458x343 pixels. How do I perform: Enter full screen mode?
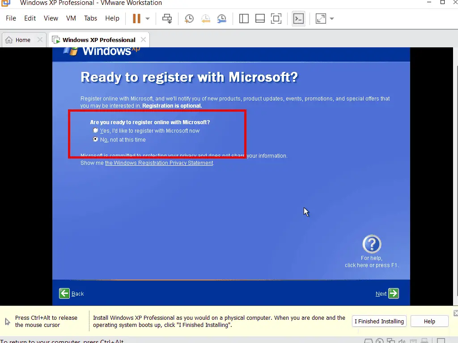click(x=276, y=19)
